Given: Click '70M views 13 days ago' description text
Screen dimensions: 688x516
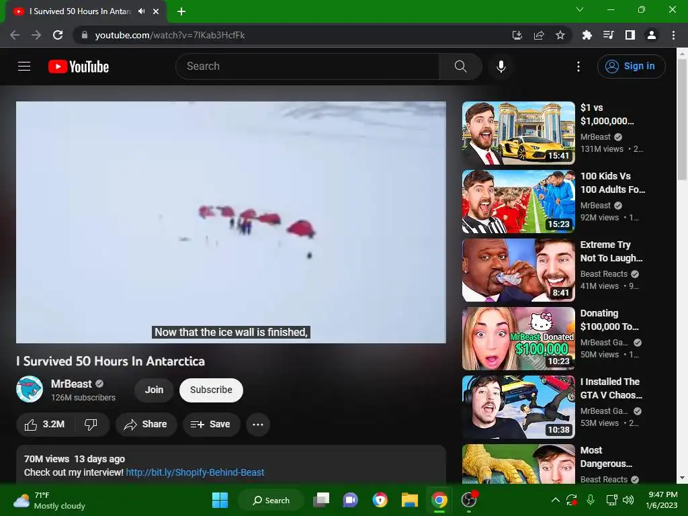Looking at the screenshot, I should 75,459.
